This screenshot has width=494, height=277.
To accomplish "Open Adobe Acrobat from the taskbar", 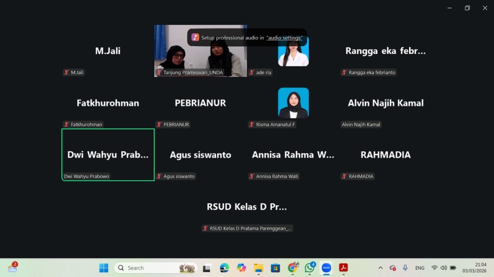I will pyautogui.click(x=343, y=268).
